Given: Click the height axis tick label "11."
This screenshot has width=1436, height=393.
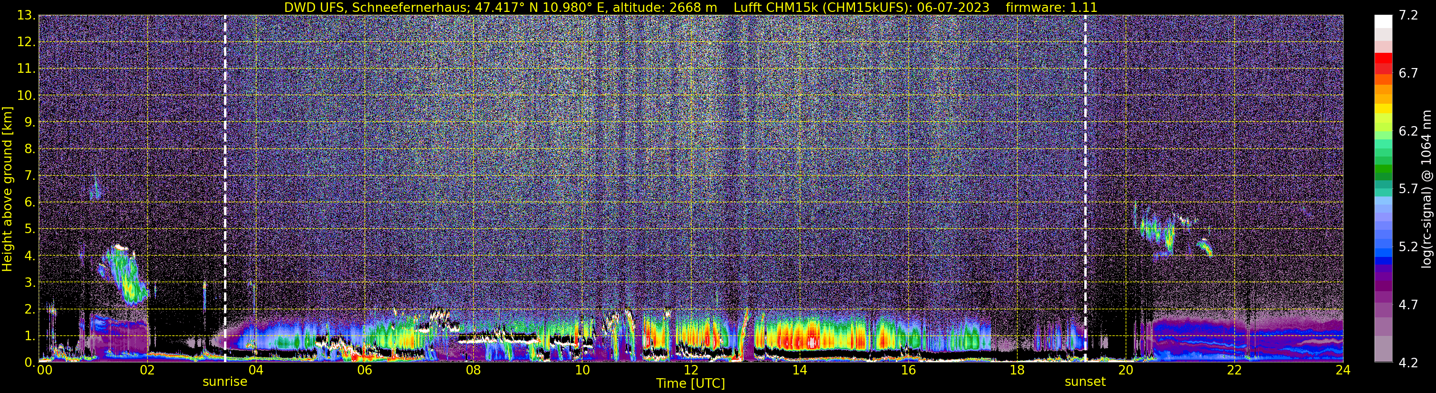Looking at the screenshot, I should [26, 69].
